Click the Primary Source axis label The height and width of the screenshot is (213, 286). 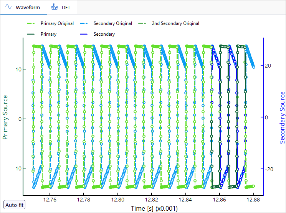pyautogui.click(x=5, y=117)
